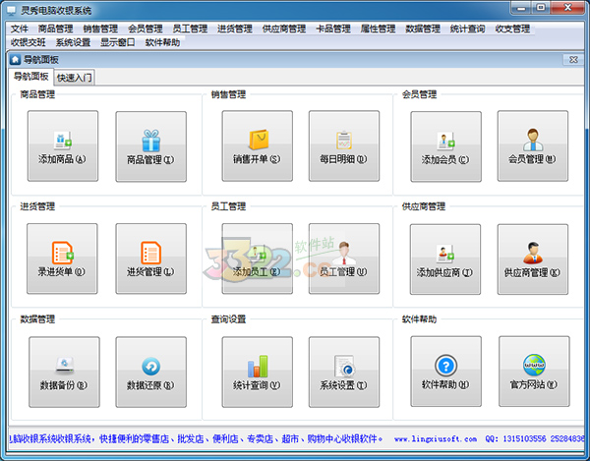This screenshot has width=590, height=461.
Task: Start 数据备份 drive icon button
Action: pyautogui.click(x=64, y=372)
